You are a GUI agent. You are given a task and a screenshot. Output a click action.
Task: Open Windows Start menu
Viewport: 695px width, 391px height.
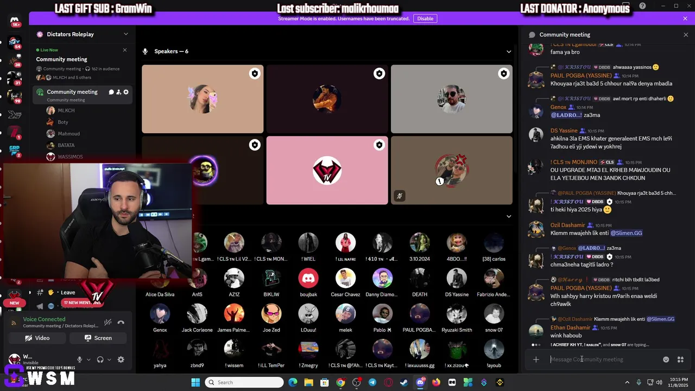(x=195, y=382)
